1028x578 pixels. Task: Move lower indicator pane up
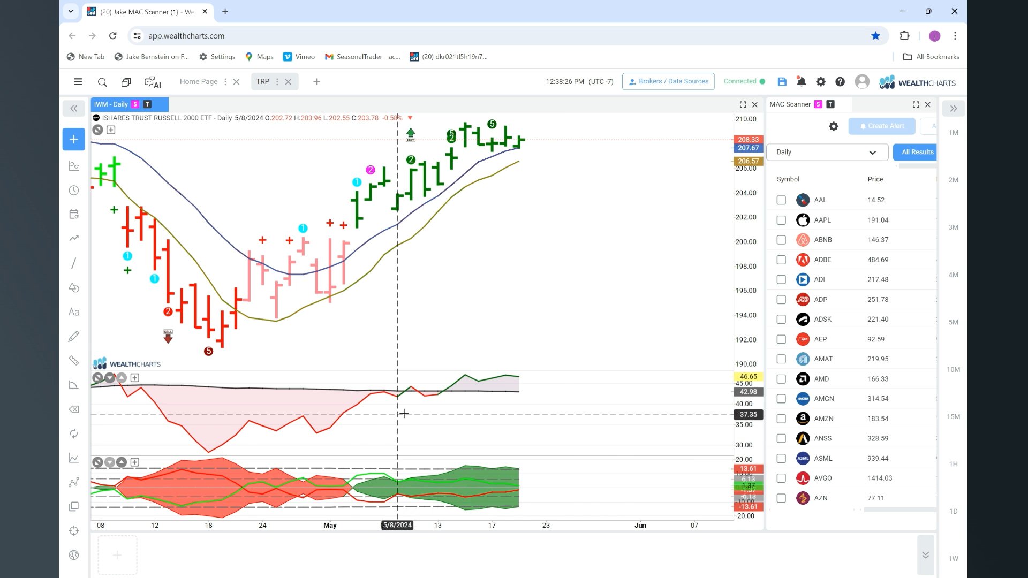coord(122,462)
